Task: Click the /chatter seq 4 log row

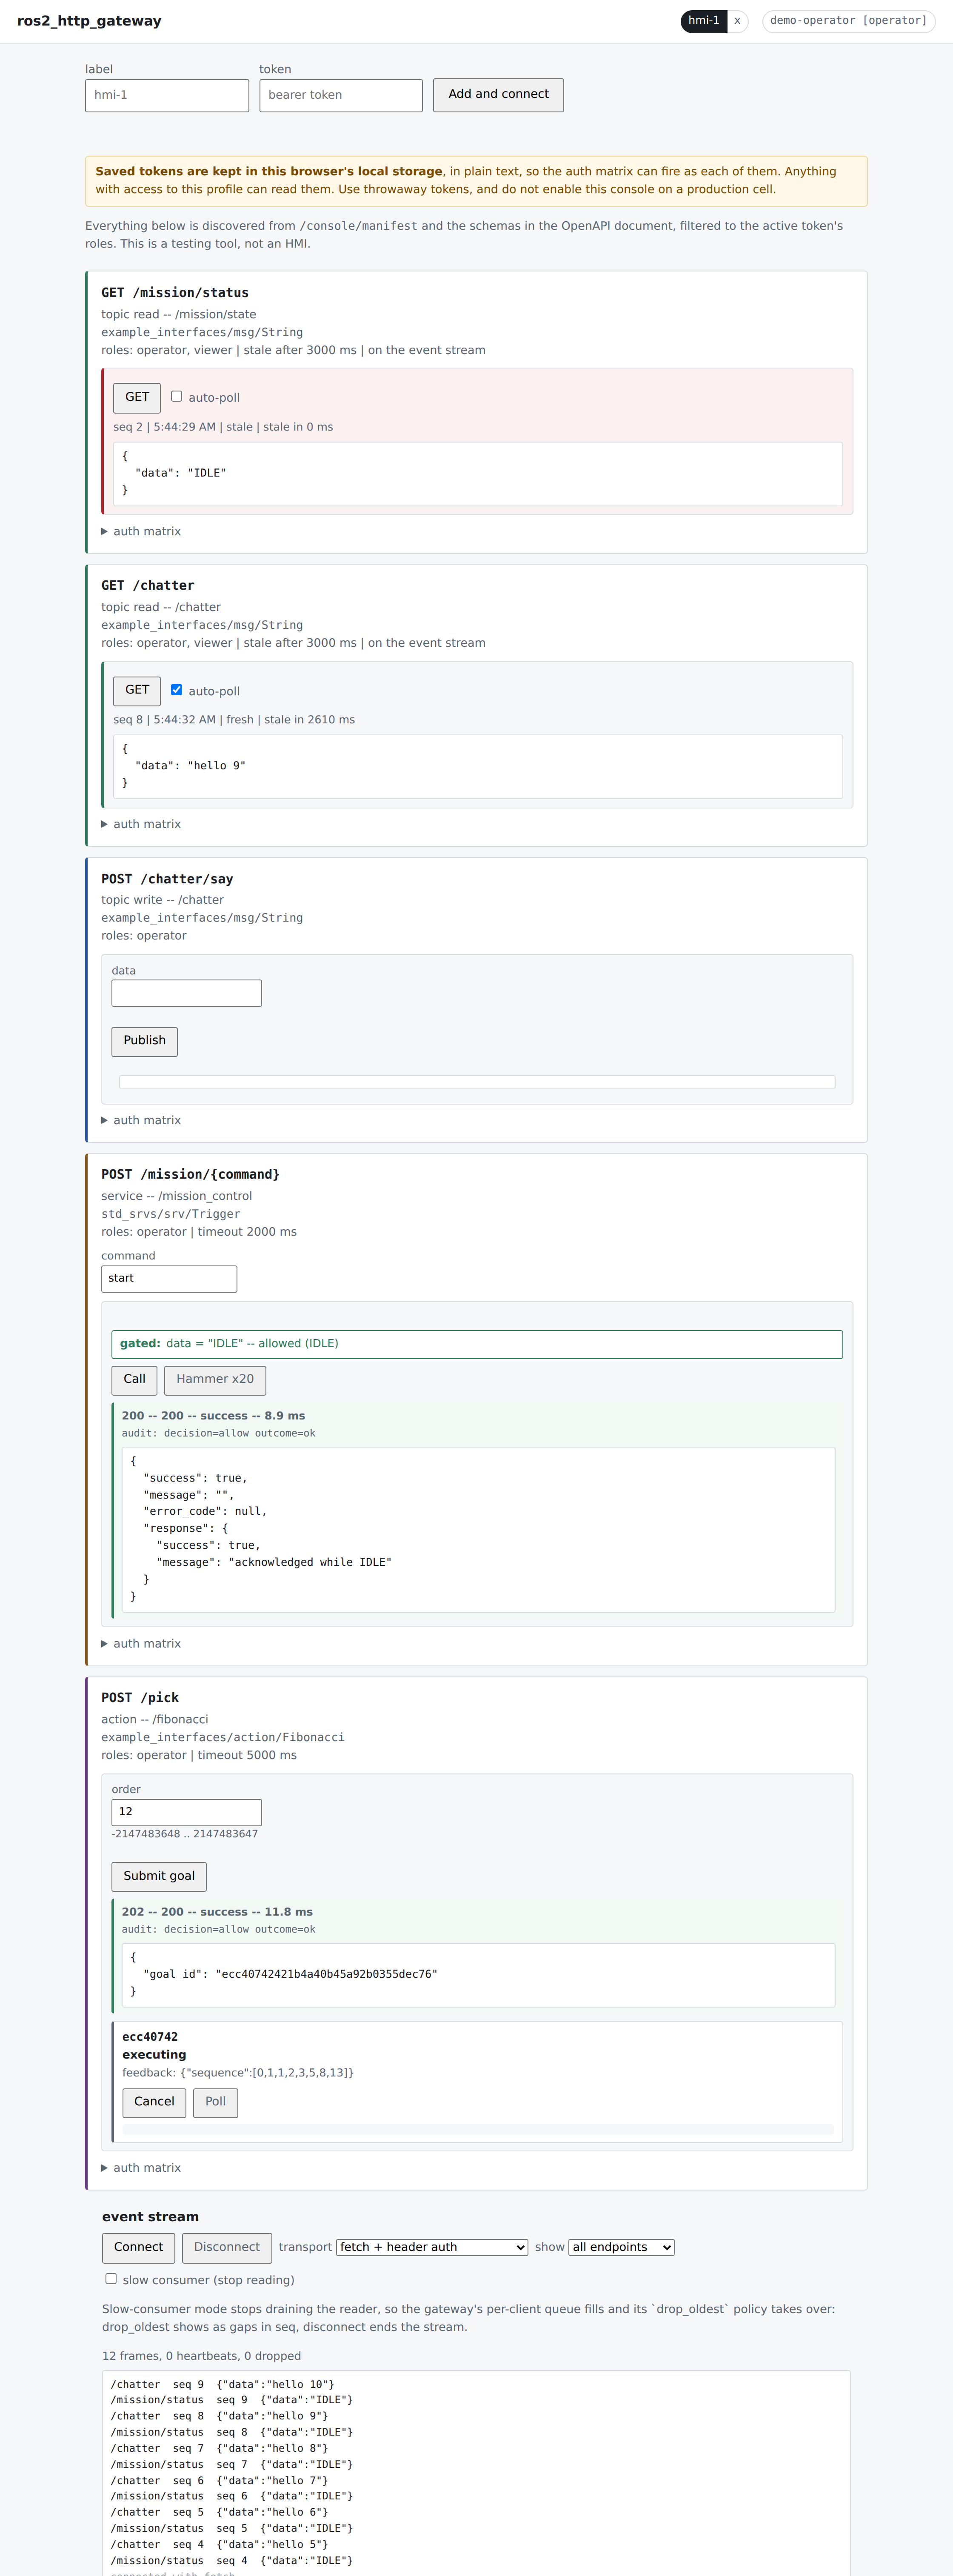Action: point(219,2545)
